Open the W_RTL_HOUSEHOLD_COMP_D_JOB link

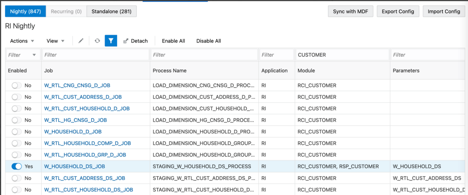(88, 144)
